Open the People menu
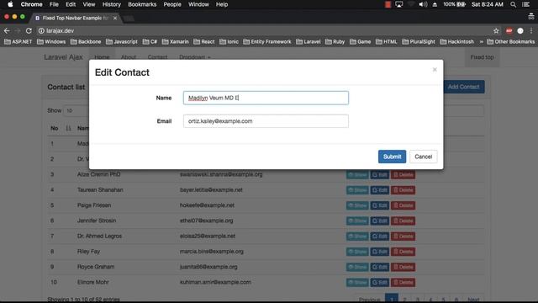This screenshot has width=538, height=303. coord(172,4)
